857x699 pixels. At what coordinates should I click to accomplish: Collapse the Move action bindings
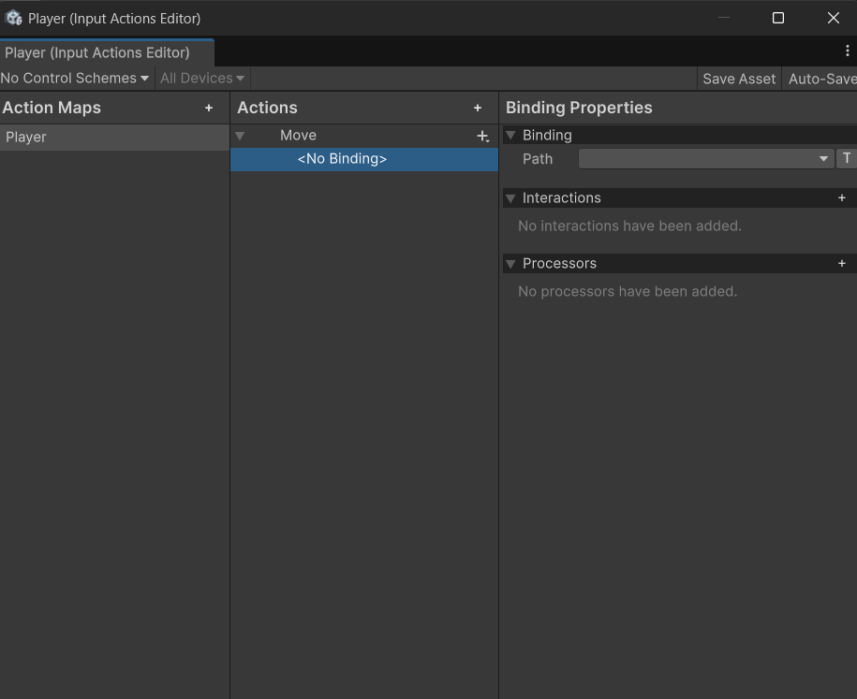[240, 136]
